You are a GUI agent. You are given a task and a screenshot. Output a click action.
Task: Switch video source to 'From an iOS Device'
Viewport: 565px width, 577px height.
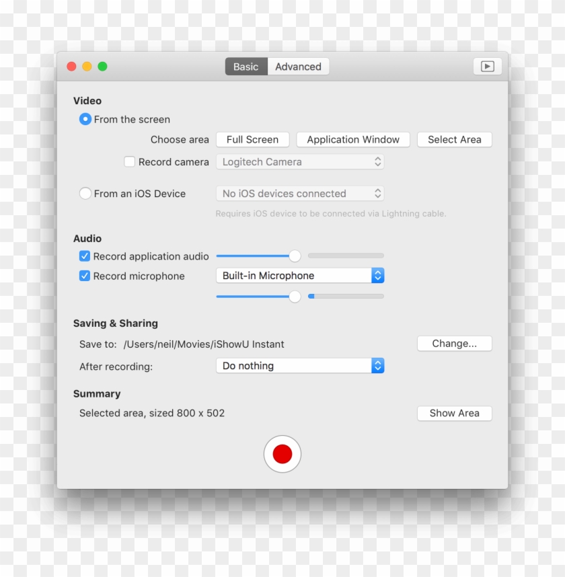[85, 194]
